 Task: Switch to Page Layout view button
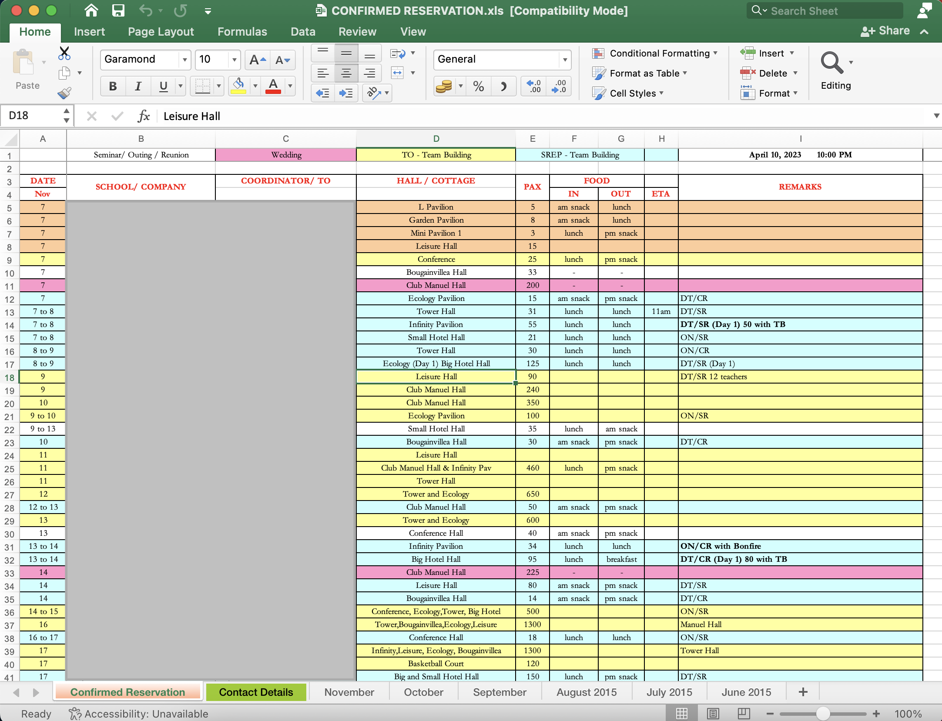713,714
